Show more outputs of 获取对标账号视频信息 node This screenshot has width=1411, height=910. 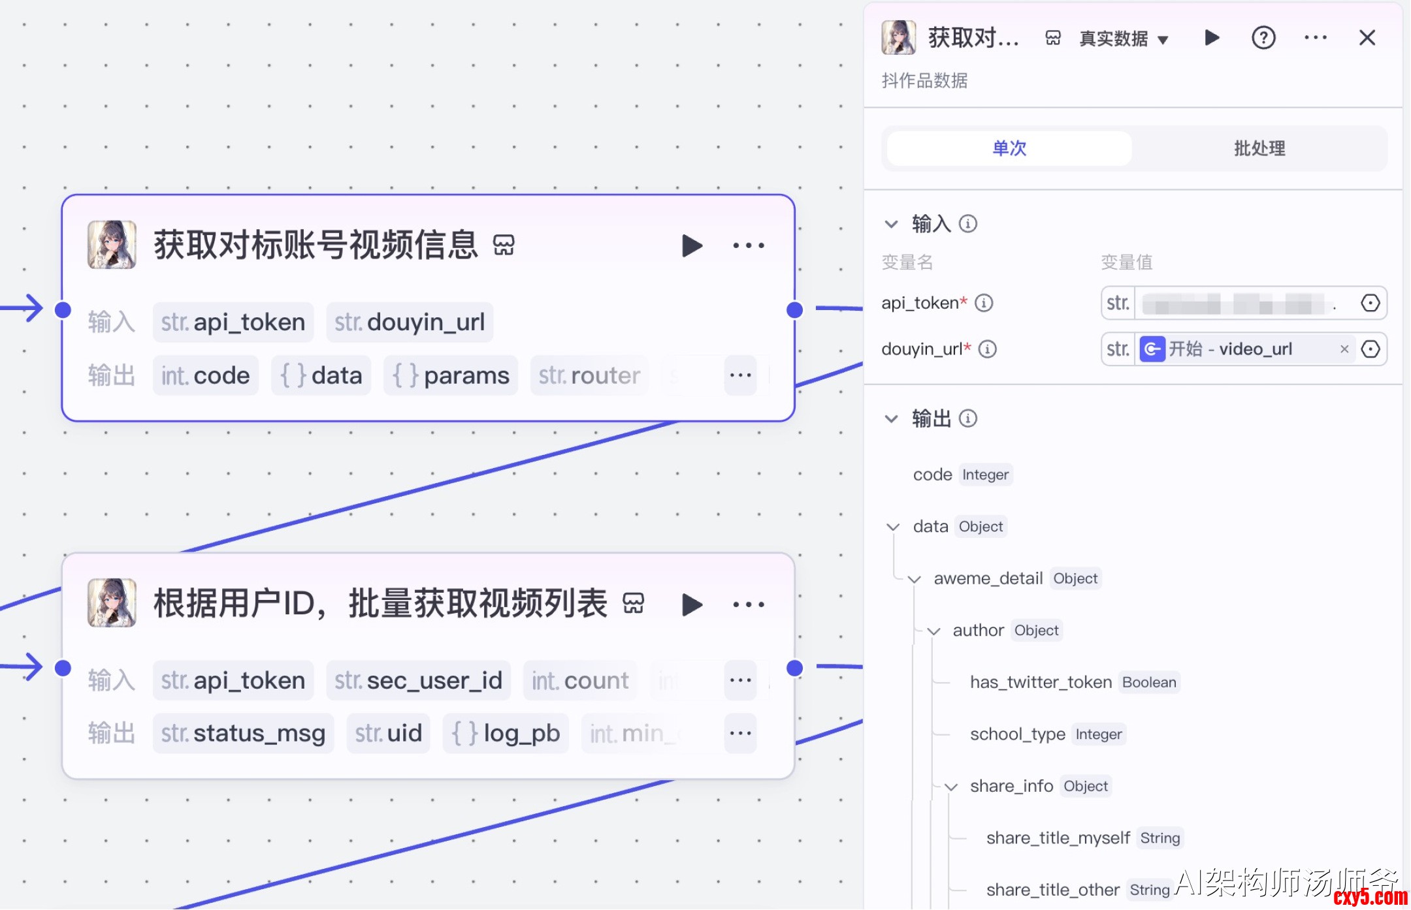(740, 375)
